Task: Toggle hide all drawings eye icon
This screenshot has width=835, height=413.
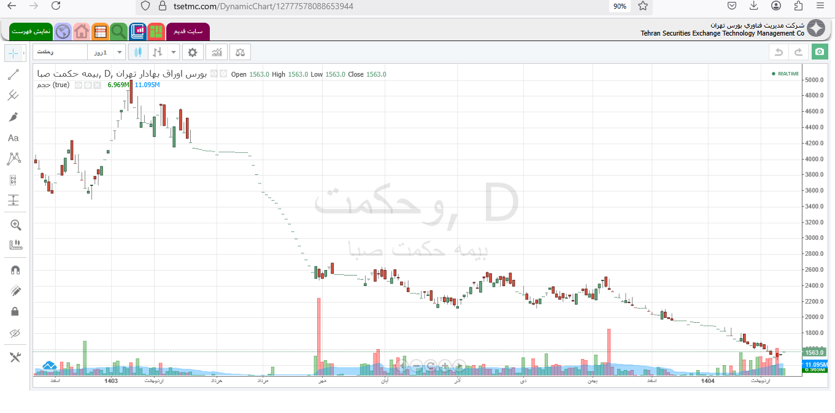Action: pos(15,333)
